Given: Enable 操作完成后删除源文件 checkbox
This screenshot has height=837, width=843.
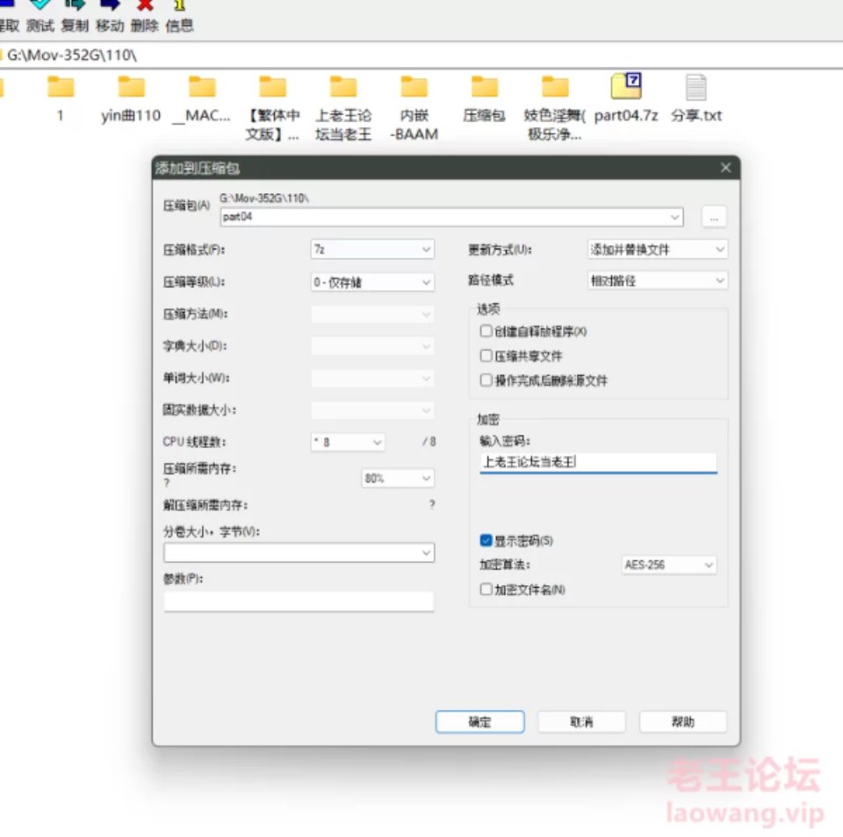Looking at the screenshot, I should (486, 380).
